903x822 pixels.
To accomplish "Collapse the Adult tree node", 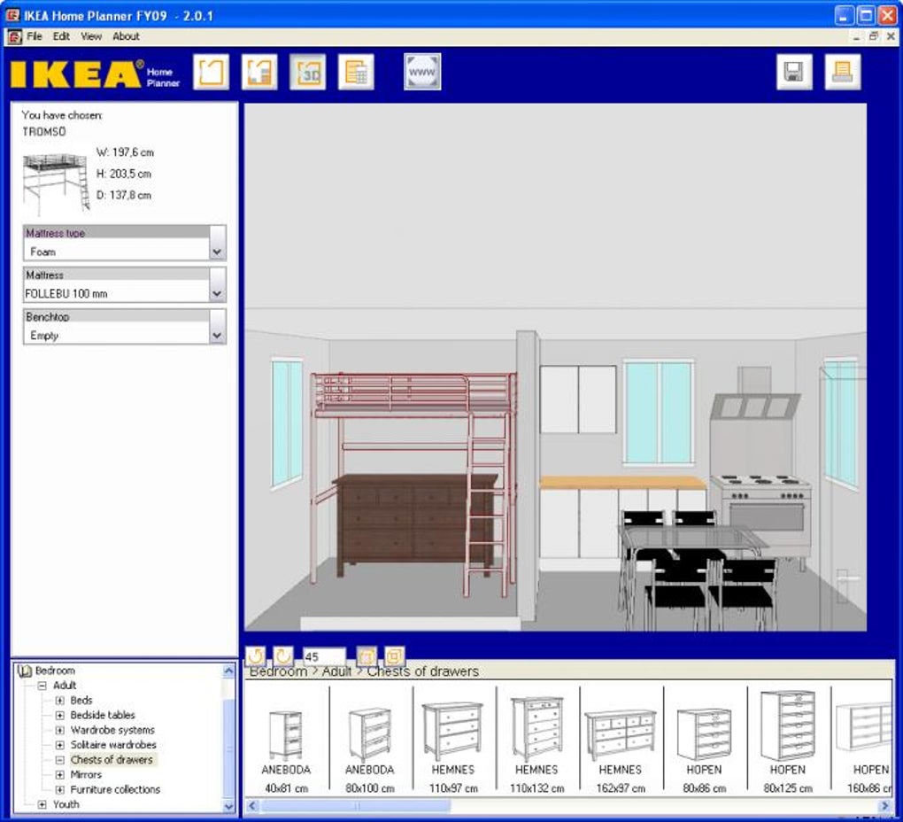I will coord(42,686).
